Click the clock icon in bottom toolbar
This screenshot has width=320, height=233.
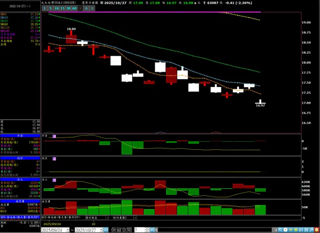pos(285,230)
